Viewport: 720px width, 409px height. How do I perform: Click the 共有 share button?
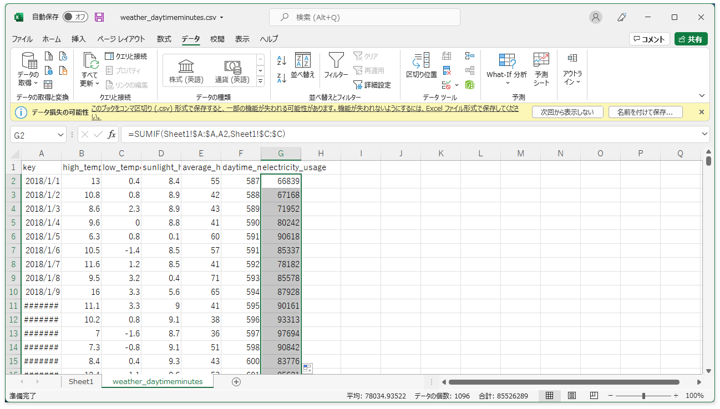click(x=691, y=39)
